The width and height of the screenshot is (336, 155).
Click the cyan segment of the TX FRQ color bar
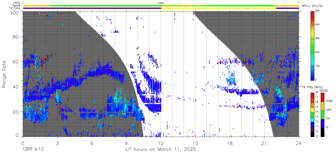coord(312,120)
